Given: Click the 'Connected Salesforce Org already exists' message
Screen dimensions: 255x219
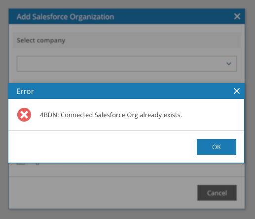Looking at the screenshot, I should (x=111, y=115).
